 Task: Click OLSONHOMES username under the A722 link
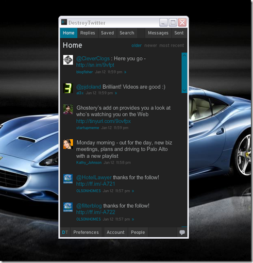pyautogui.click(x=89, y=219)
